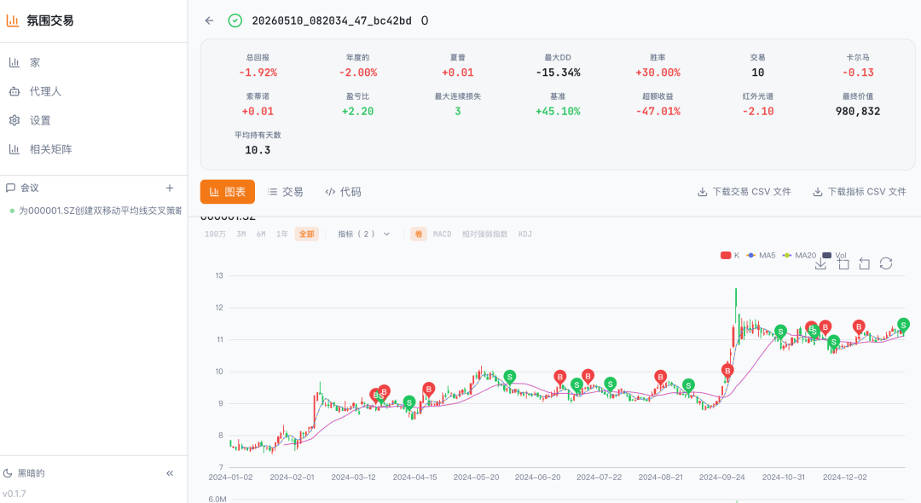Click the 总回报 value -1.92%
Viewport: 921px width, 503px height.
point(258,72)
